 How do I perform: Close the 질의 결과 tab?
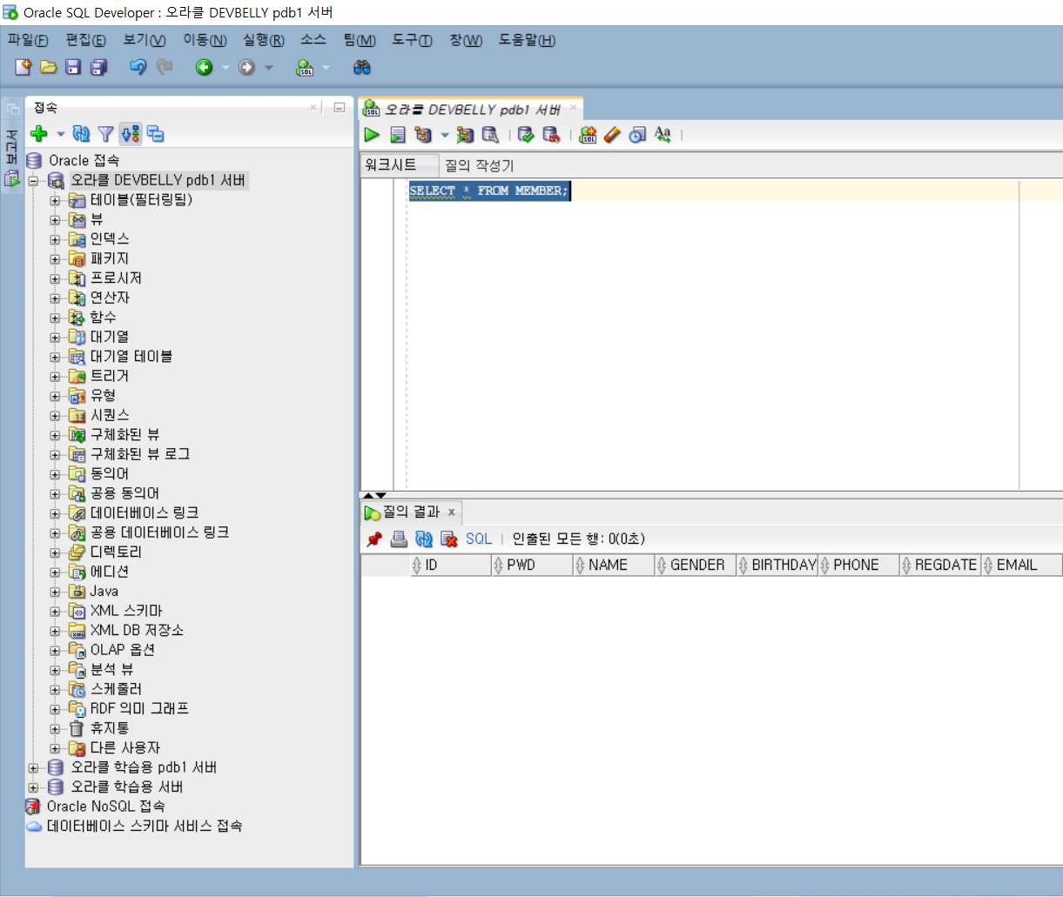click(x=451, y=512)
